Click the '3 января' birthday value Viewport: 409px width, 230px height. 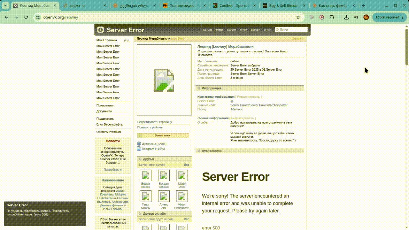(236, 78)
